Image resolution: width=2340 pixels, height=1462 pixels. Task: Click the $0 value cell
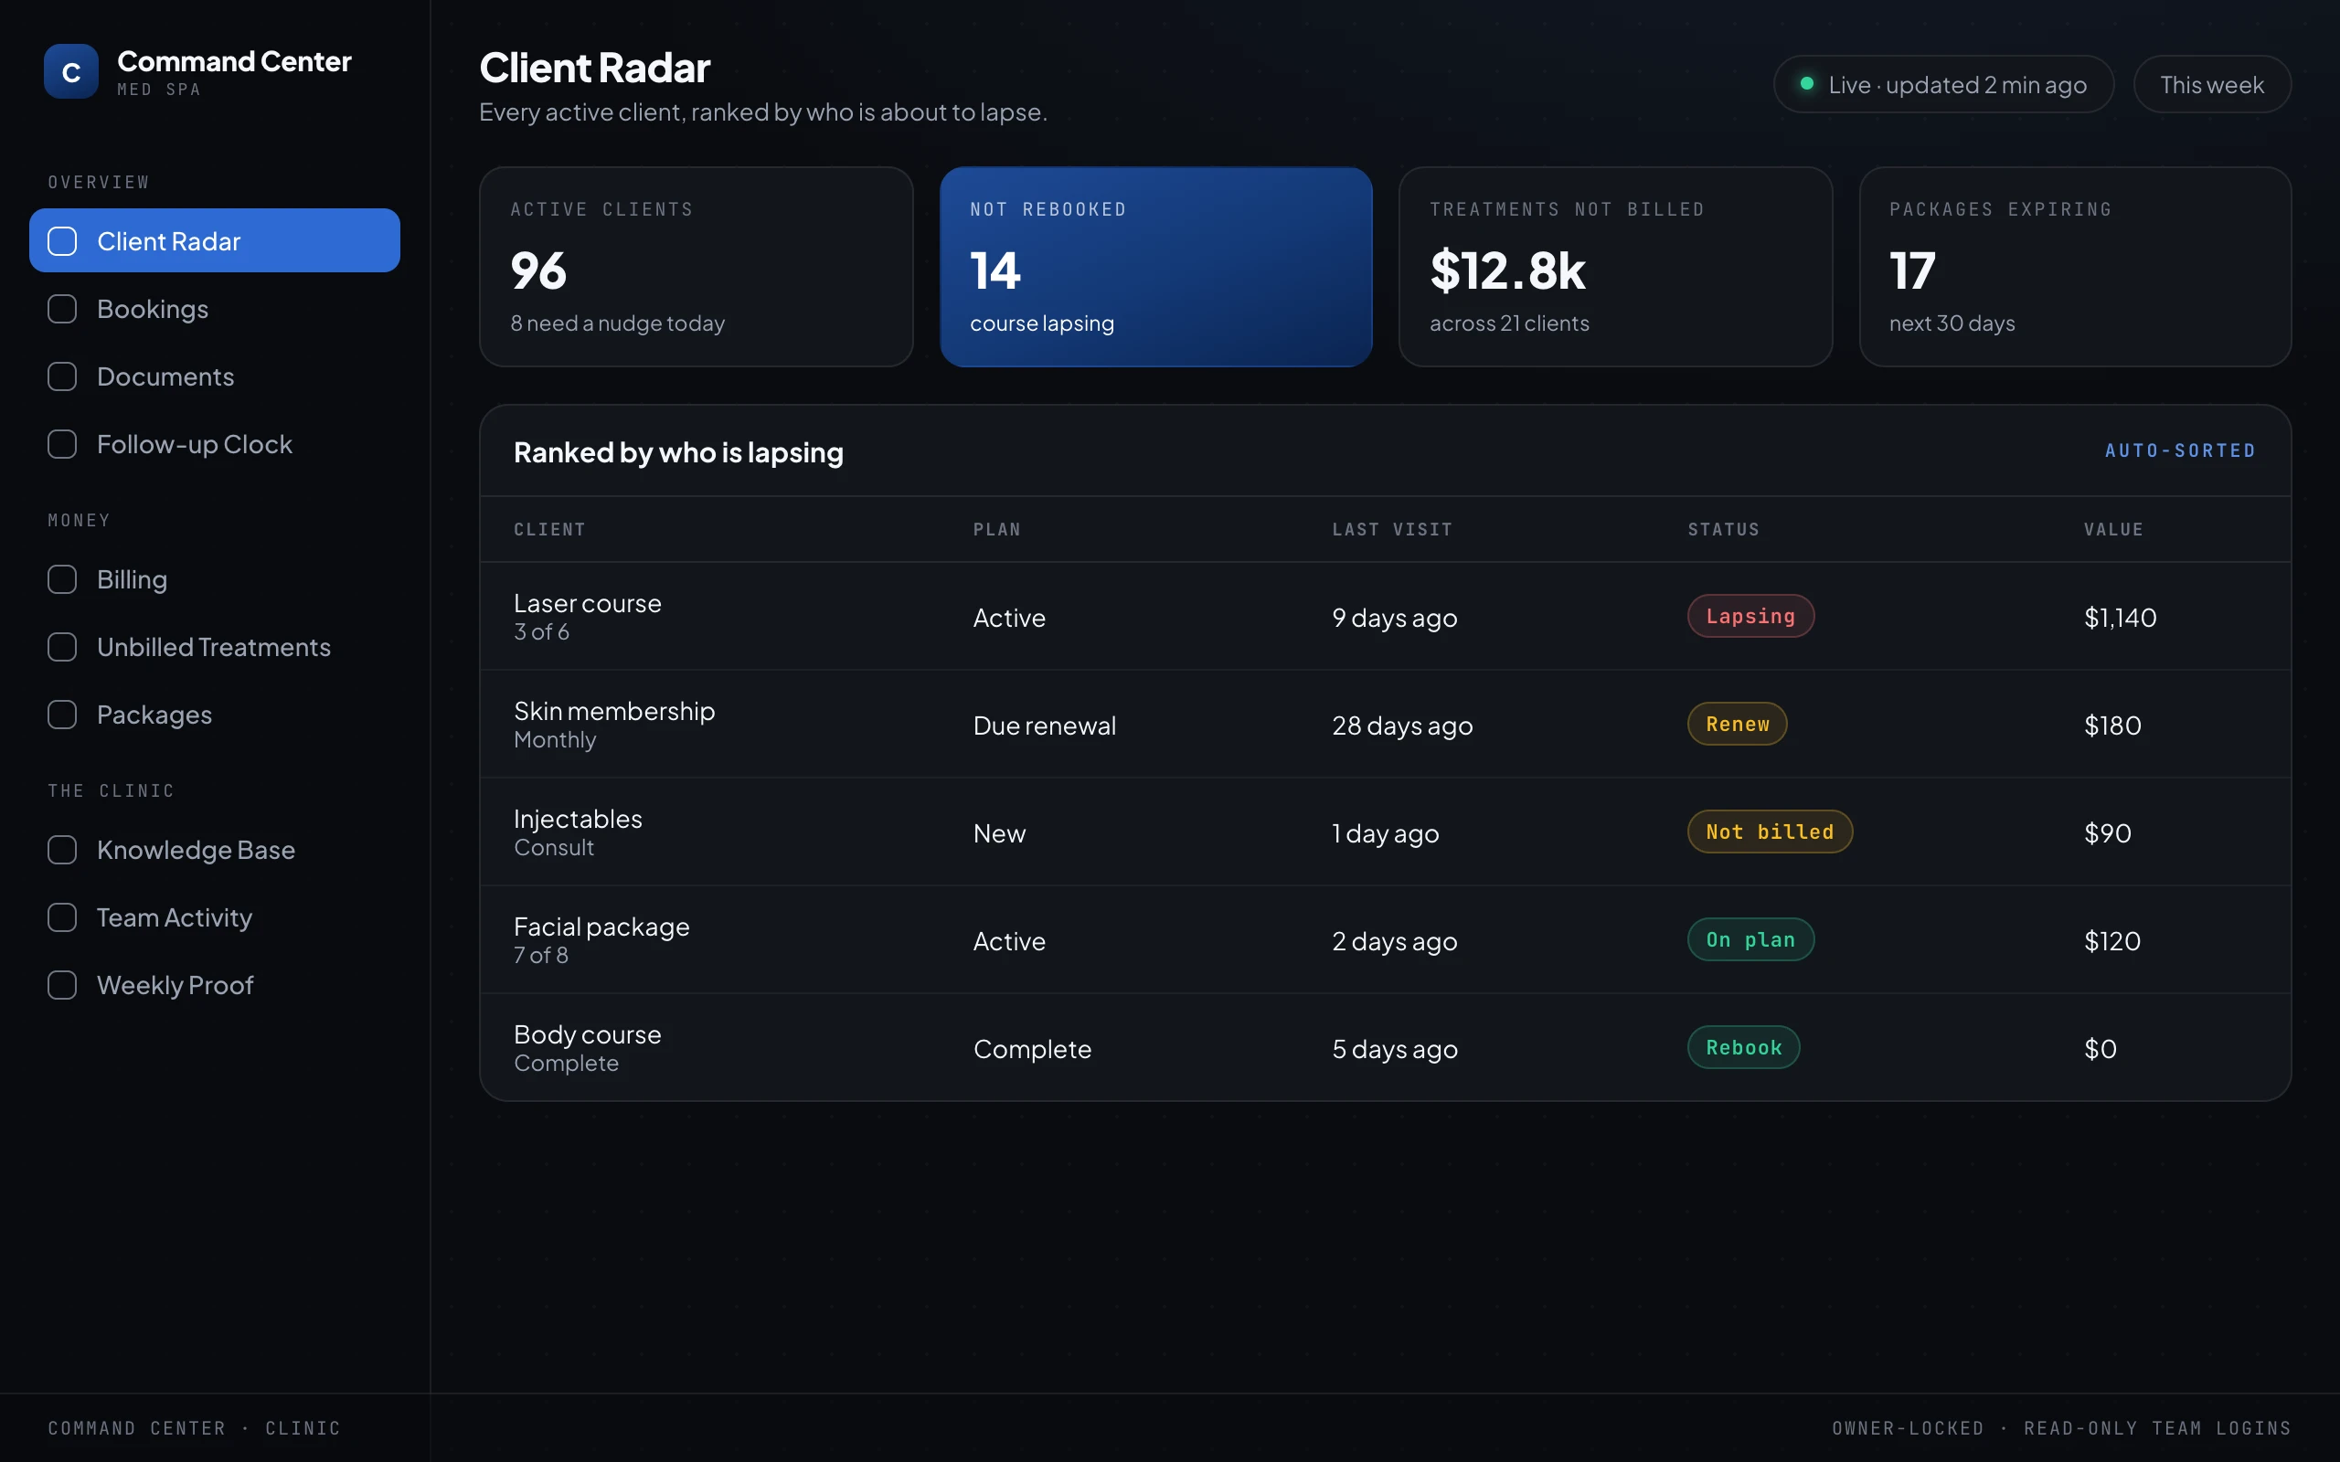click(x=2101, y=1049)
